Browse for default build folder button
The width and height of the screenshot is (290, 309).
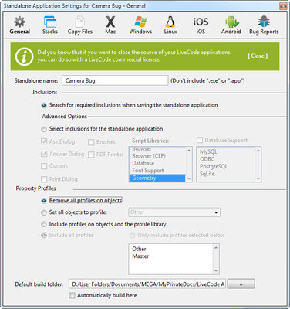tap(241, 284)
